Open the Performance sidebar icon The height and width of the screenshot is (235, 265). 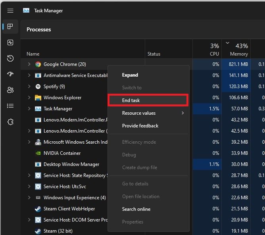coord(10,42)
